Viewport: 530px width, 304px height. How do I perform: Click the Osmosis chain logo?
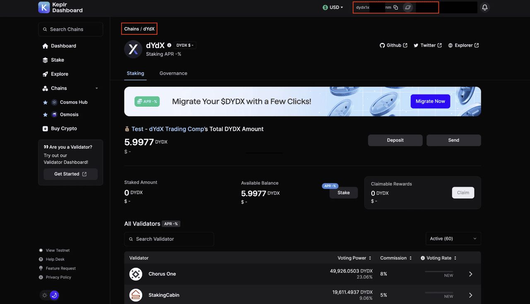click(x=54, y=115)
